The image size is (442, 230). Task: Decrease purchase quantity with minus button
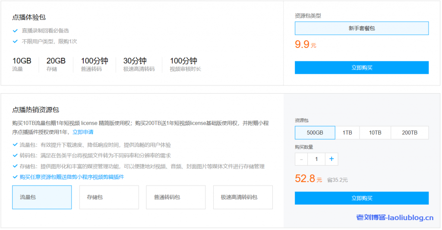(x=301, y=159)
